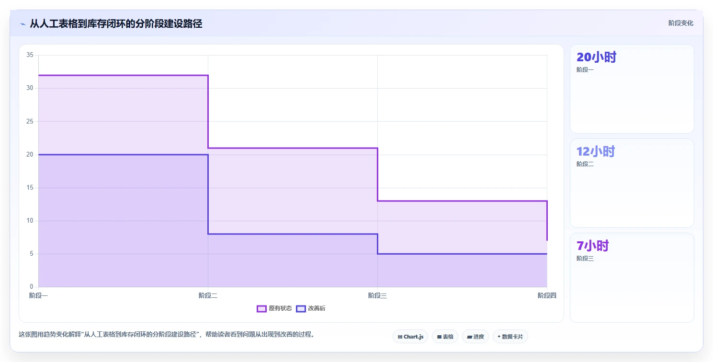Click the 阶段四 x-axis label

point(547,295)
